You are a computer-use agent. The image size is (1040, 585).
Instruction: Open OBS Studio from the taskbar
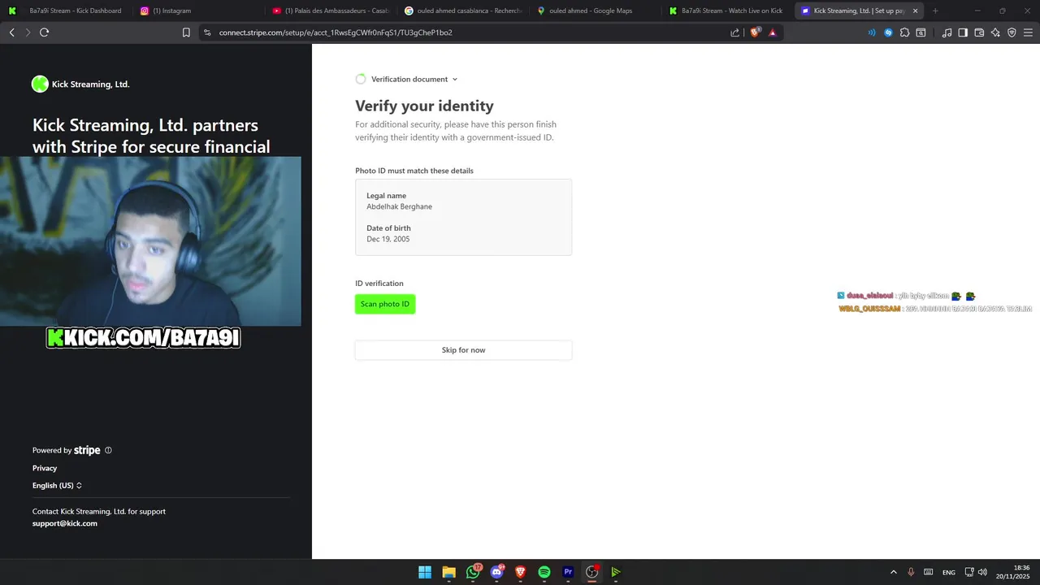click(591, 572)
